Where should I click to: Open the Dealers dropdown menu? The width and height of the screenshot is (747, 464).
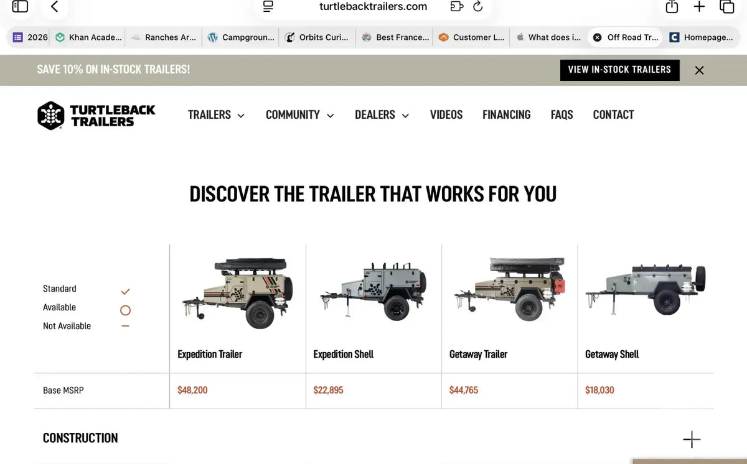pyautogui.click(x=382, y=115)
